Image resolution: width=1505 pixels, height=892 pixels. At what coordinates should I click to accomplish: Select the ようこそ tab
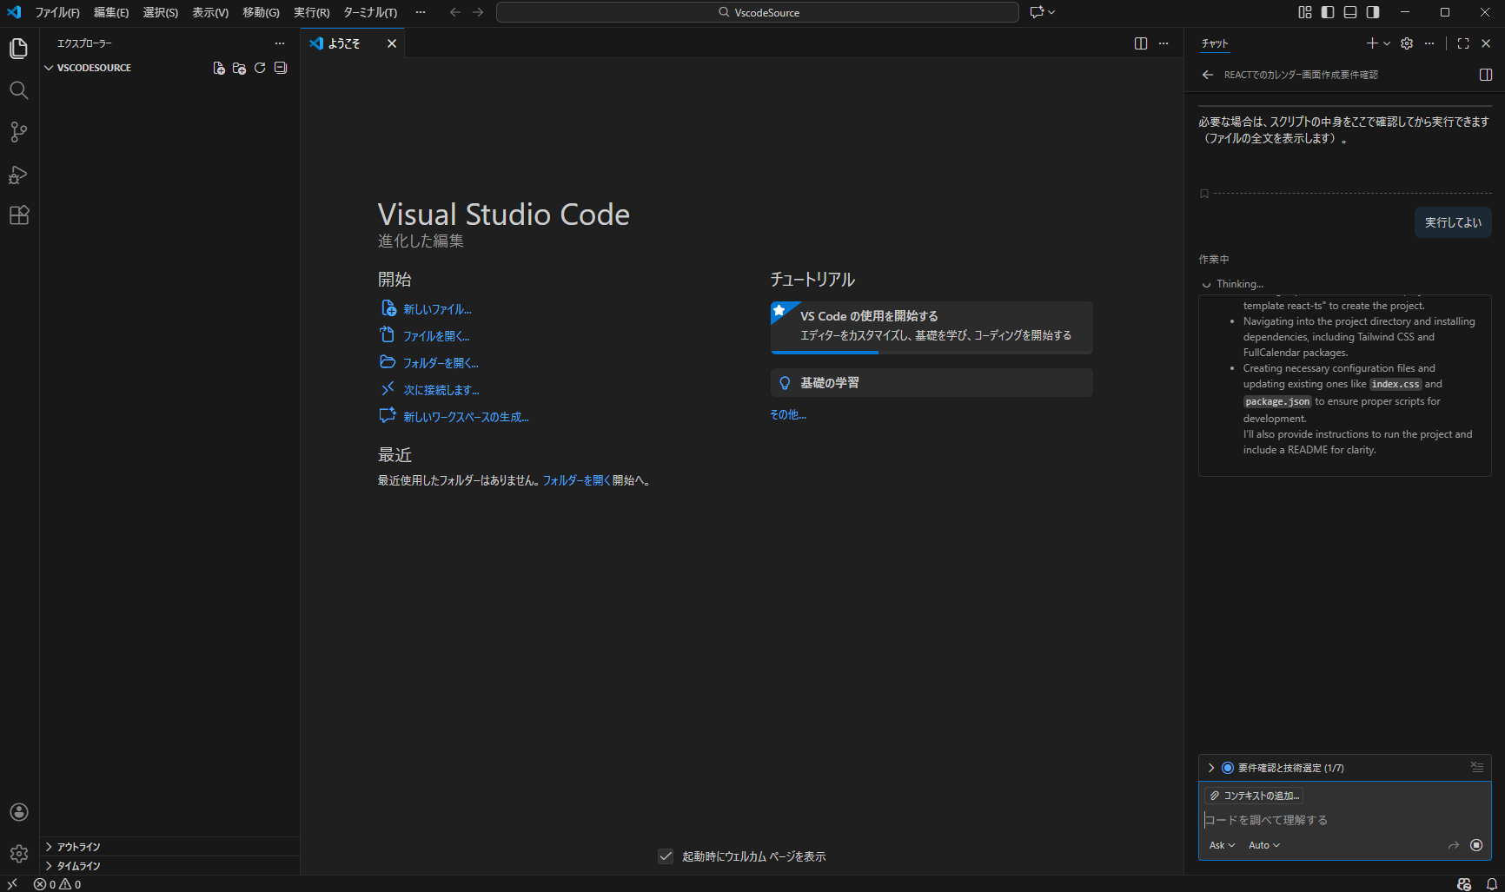[343, 43]
